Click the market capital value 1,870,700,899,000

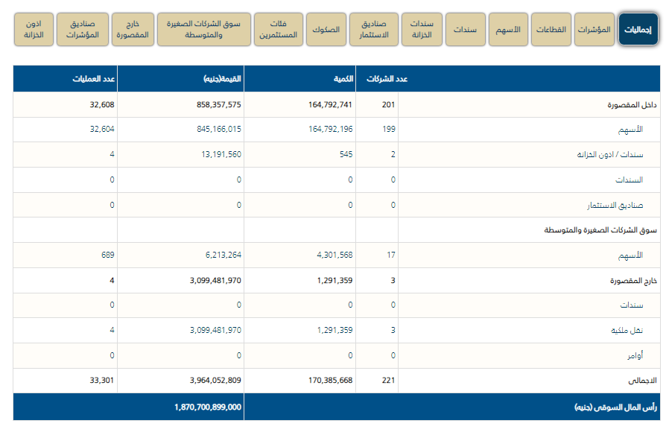(208, 407)
